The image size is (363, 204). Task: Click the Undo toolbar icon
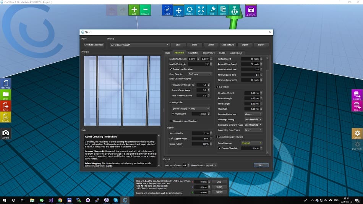112,10
